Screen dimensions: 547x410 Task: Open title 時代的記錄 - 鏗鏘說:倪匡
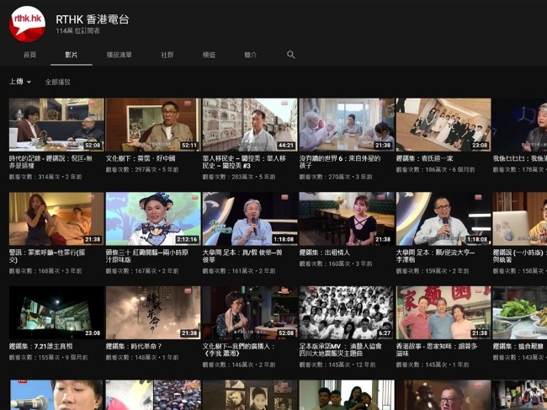point(50,162)
